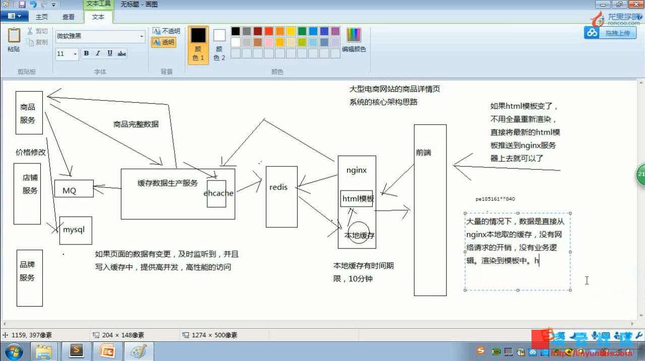
Task: Pick the black color swatch
Action: click(x=236, y=31)
